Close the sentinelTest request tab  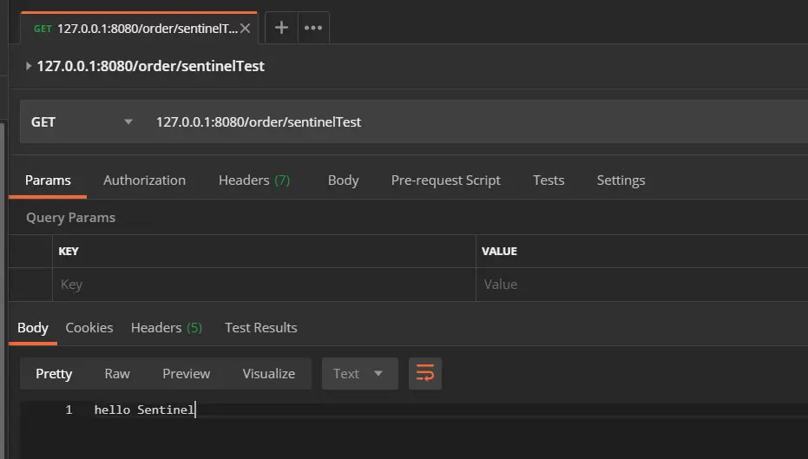tap(246, 28)
